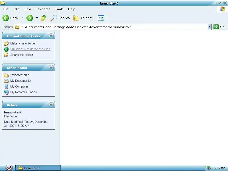Click the green Back arrow button

[6, 18]
